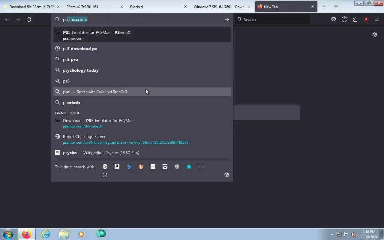Reload the current page

click(x=29, y=19)
